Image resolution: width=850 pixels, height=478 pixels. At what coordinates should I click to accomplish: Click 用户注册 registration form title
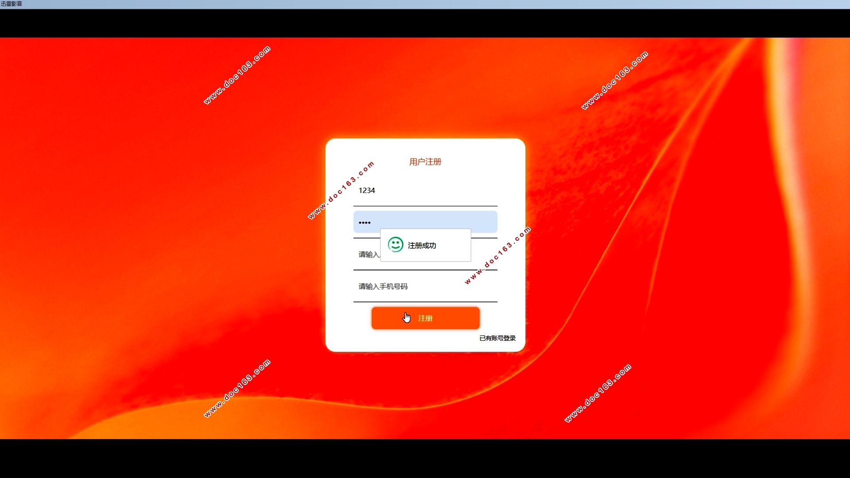425,162
